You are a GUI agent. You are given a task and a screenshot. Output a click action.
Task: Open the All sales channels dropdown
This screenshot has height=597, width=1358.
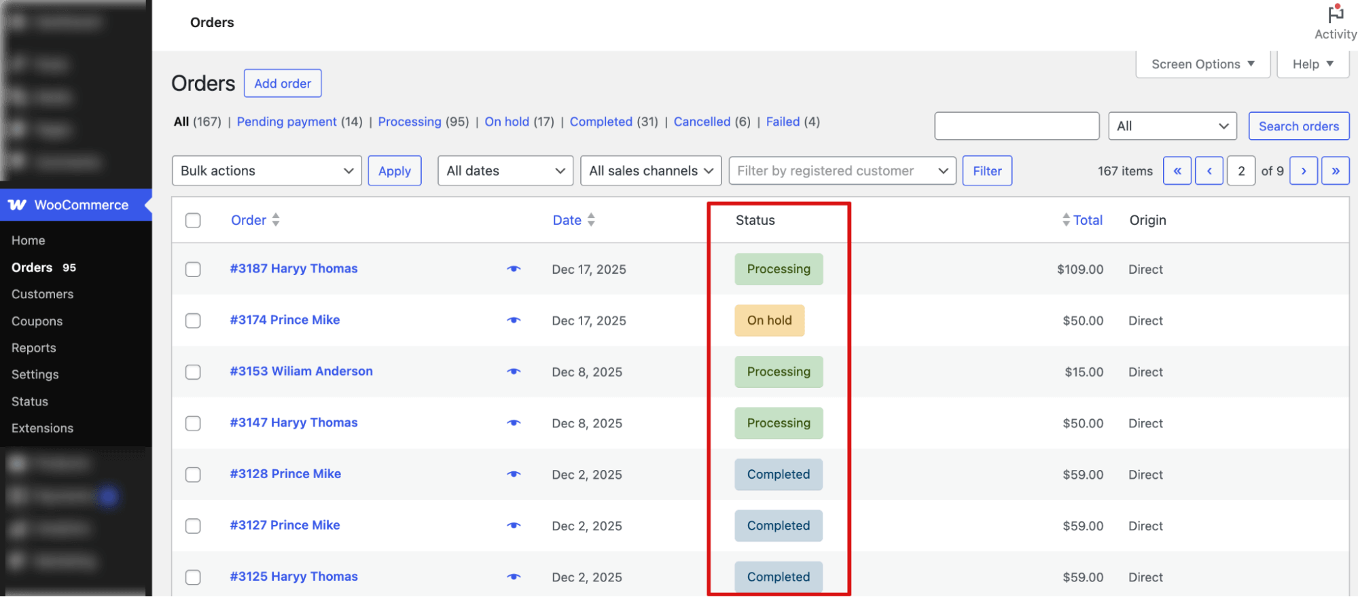point(650,171)
